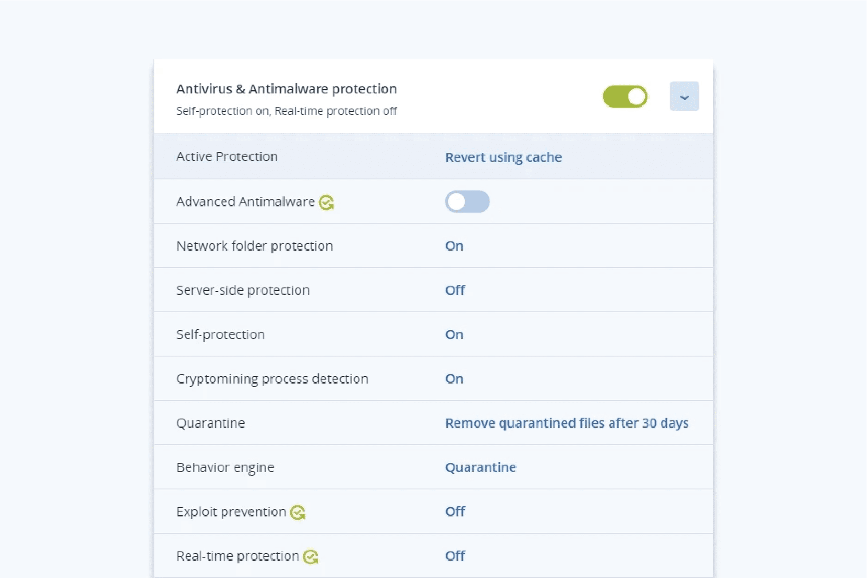Click the Advanced Antimalware green badge icon

326,202
